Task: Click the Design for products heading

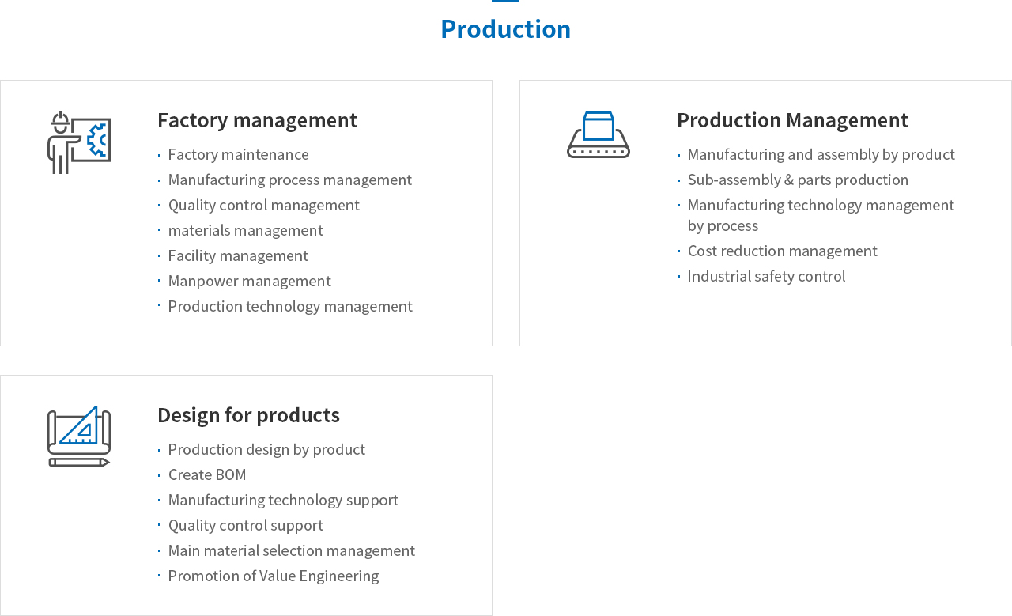Action: [x=248, y=415]
